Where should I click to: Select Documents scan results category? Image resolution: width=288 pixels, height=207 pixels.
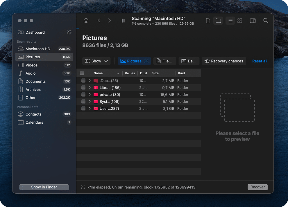[35, 81]
